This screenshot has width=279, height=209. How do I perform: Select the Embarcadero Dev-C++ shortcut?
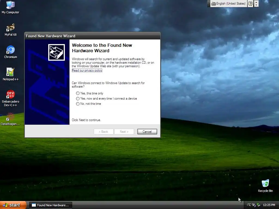[x=10, y=98]
